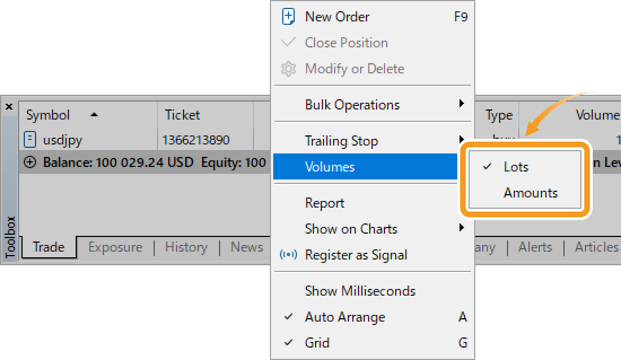
Task: Click the Close Position checkmark icon
Action: click(x=288, y=42)
